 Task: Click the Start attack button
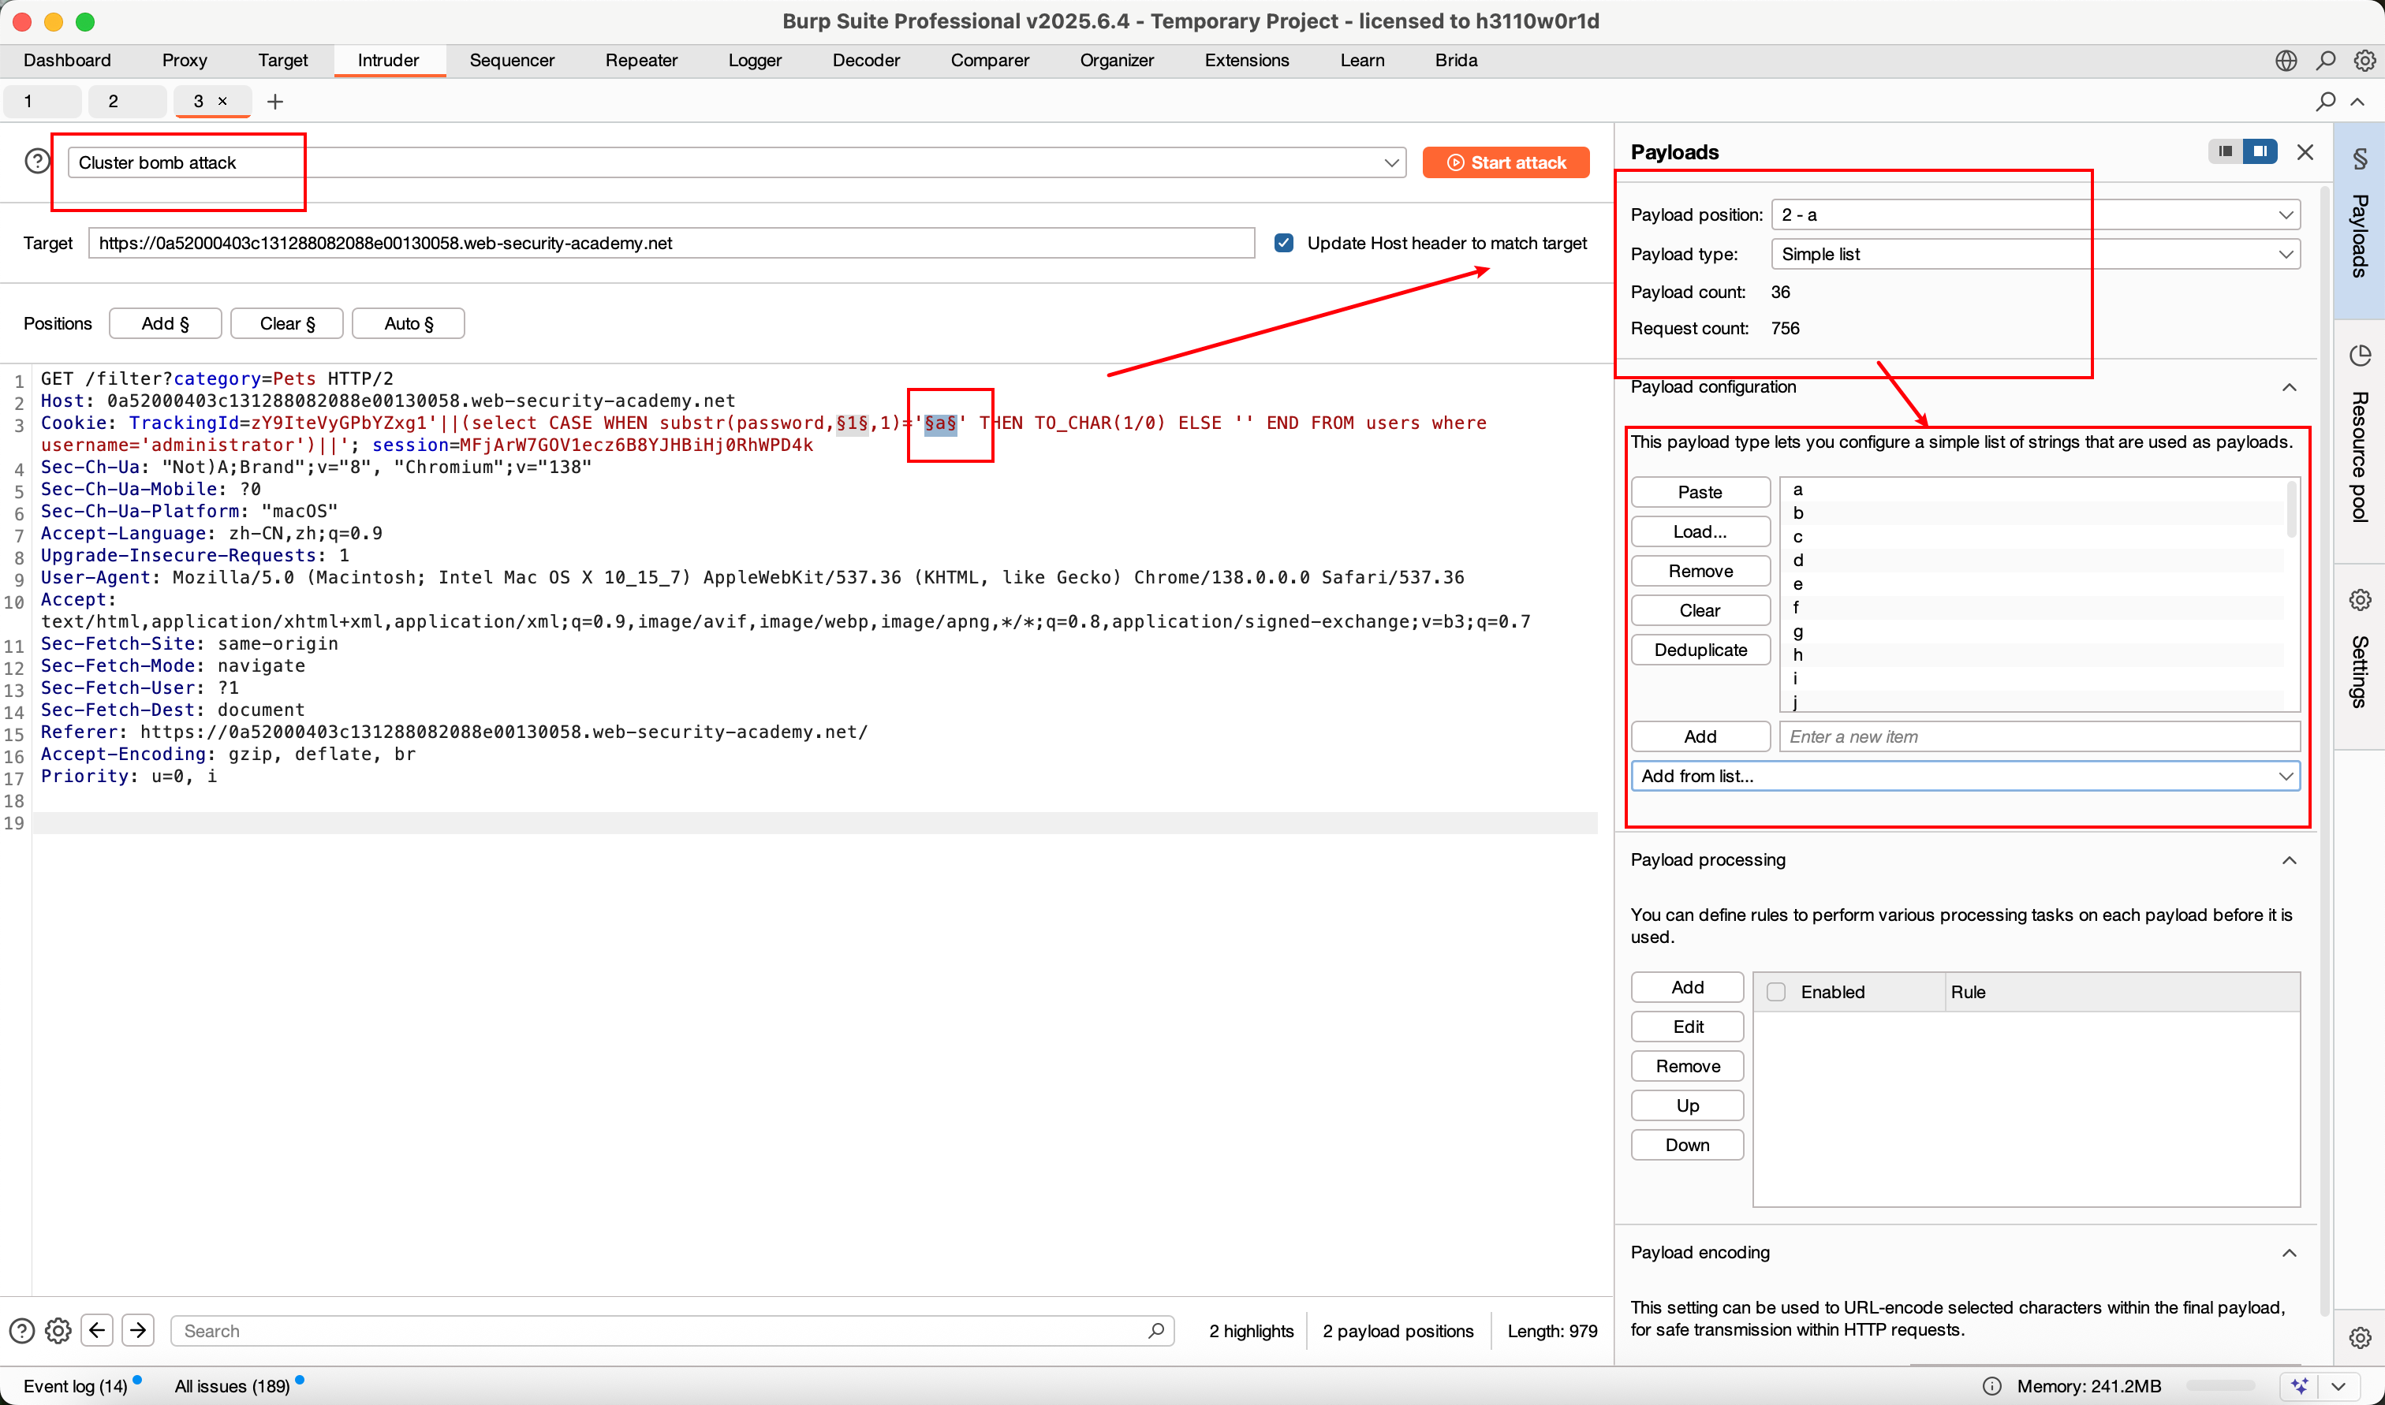pos(1506,163)
